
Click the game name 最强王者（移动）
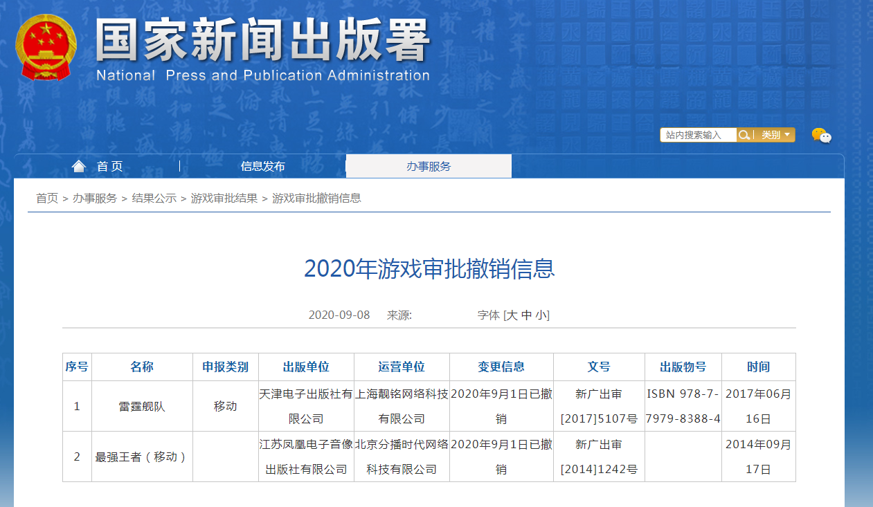[142, 457]
